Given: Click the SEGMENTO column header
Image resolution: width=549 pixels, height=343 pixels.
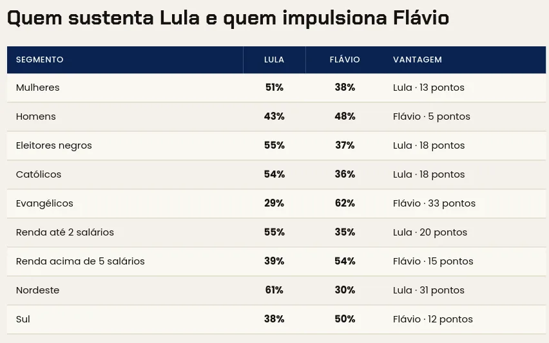Looking at the screenshot, I should [x=39, y=60].
